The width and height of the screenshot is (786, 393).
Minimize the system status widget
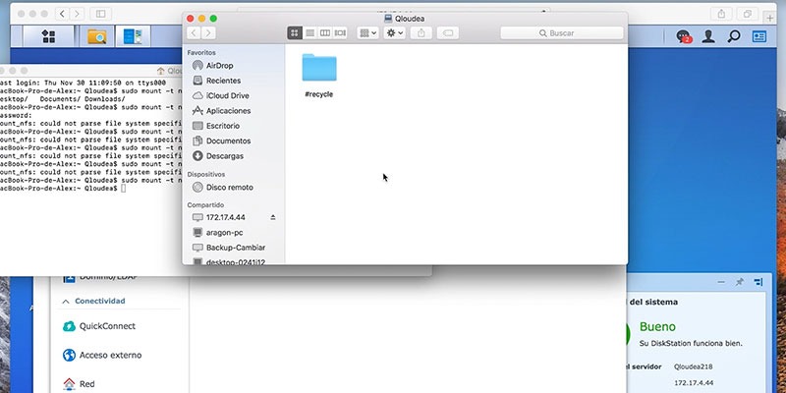(721, 282)
